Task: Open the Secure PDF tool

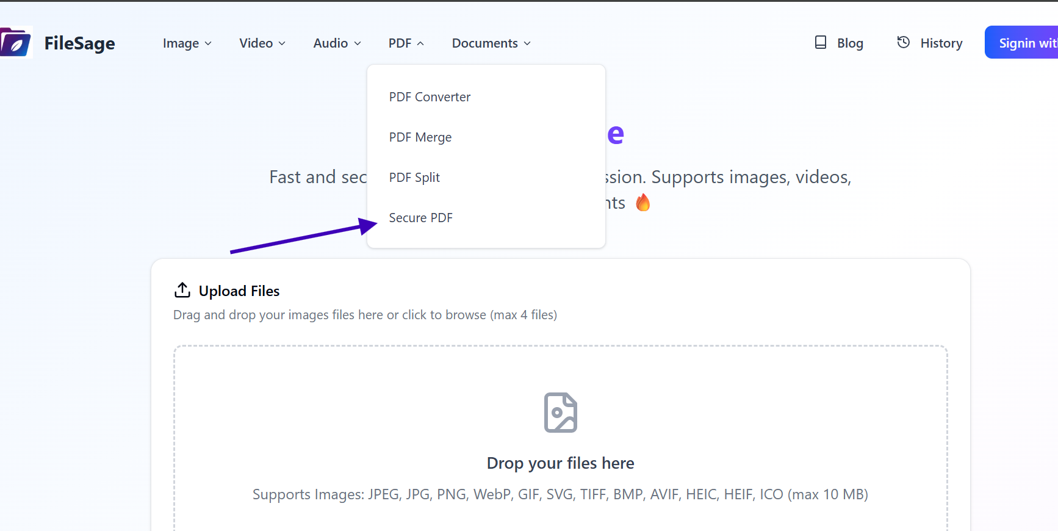Action: pos(421,217)
